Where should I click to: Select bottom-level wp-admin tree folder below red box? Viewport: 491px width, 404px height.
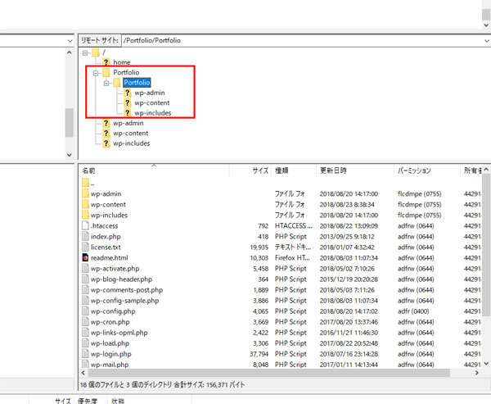[128, 123]
